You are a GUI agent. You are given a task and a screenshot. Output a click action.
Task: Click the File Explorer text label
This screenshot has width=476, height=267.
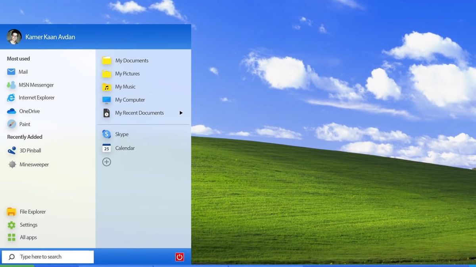pos(33,212)
